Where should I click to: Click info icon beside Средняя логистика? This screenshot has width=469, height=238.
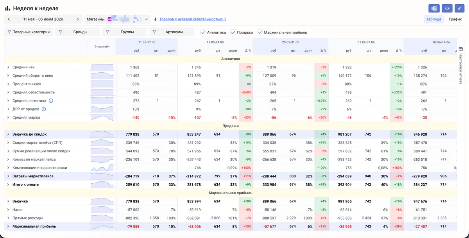pos(51,101)
